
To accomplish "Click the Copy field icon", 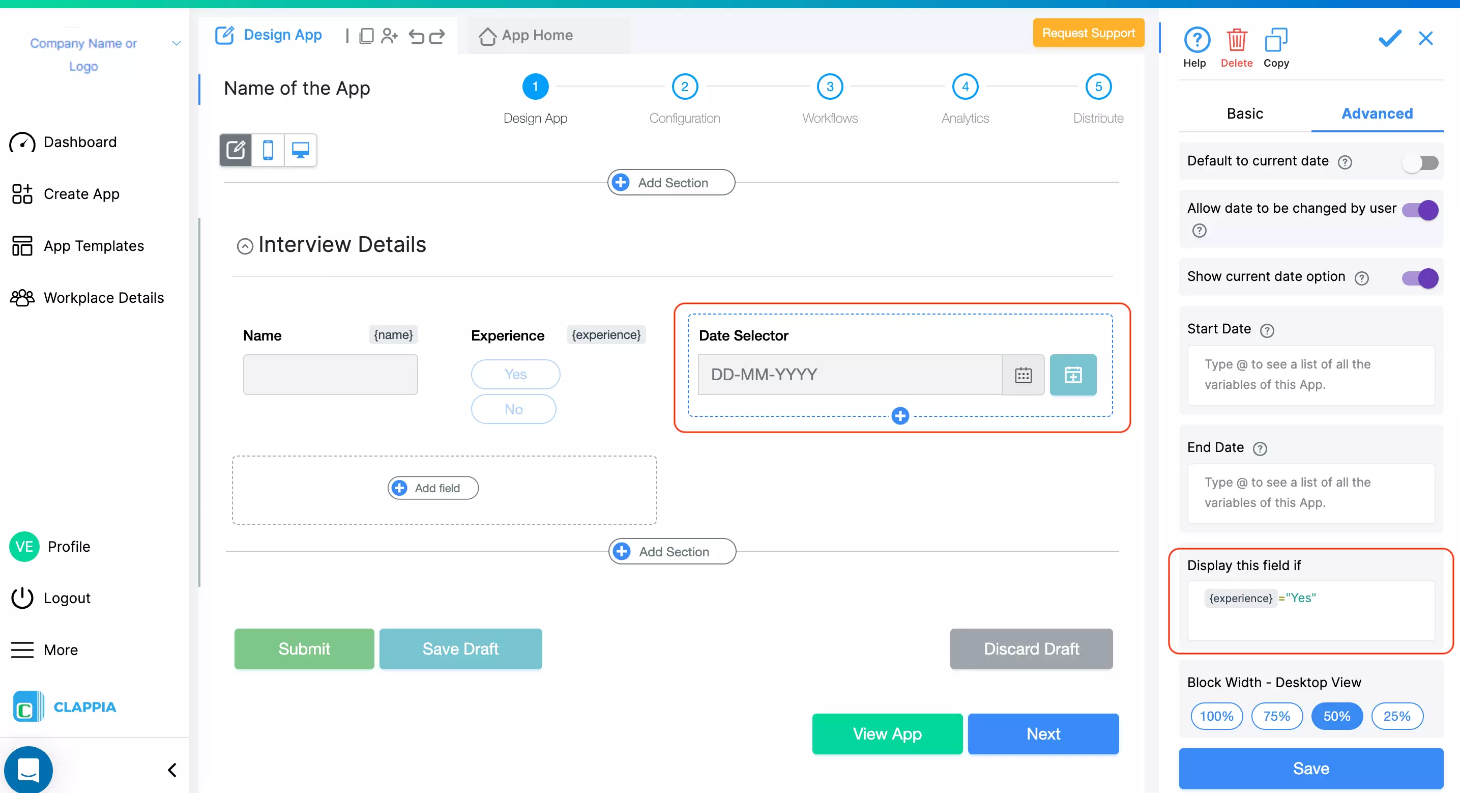I will (x=1276, y=41).
